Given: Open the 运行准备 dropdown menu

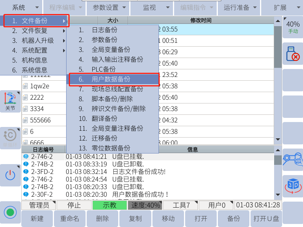Looking at the screenshot, I should click(x=240, y=8).
